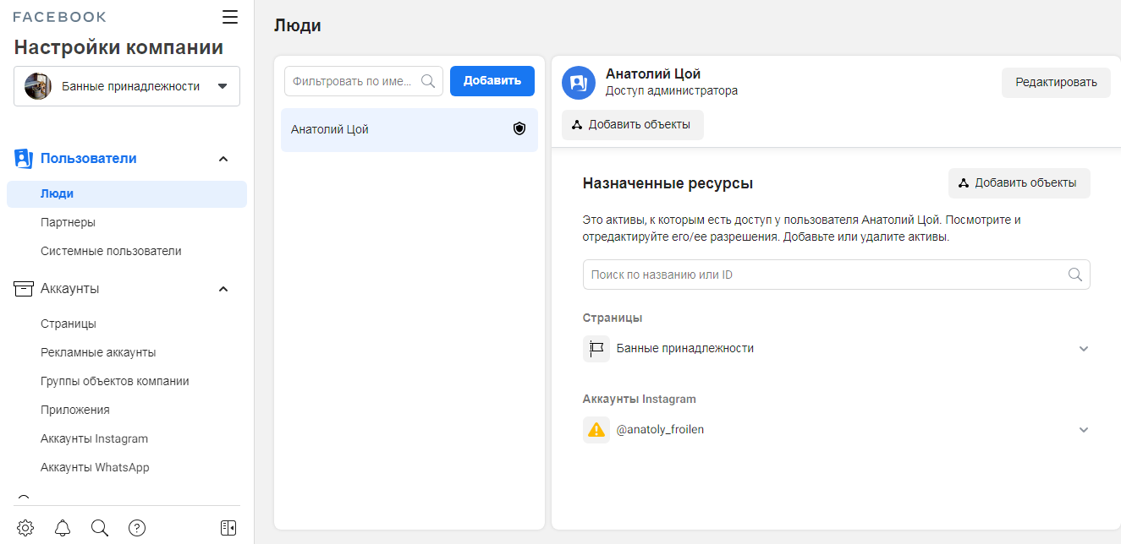
Task: Click the Users section people icon
Action: pos(23,159)
